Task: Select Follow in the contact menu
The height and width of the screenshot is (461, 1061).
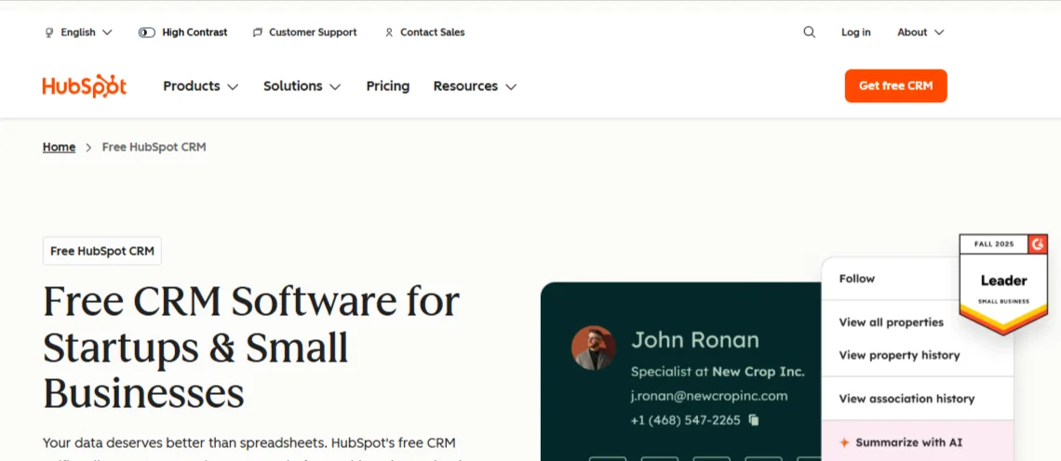Action: coord(856,279)
